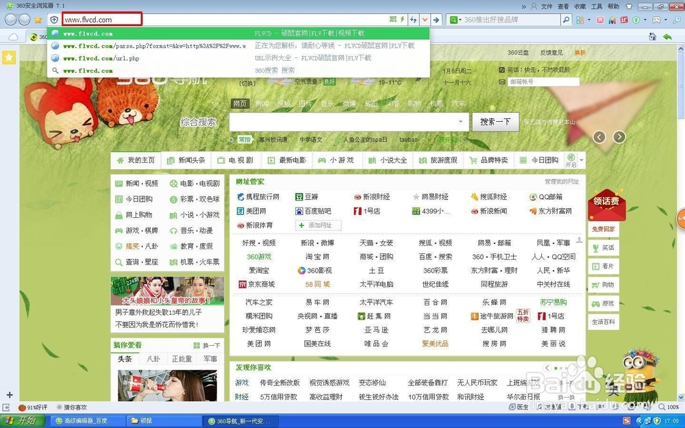Click the yellow star sidebar favorites icon
685x428 pixels.
click(9, 58)
